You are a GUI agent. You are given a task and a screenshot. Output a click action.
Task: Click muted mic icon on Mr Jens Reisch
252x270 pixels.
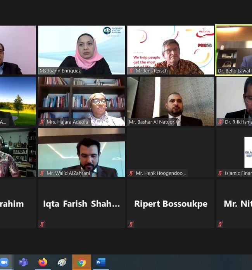click(131, 71)
